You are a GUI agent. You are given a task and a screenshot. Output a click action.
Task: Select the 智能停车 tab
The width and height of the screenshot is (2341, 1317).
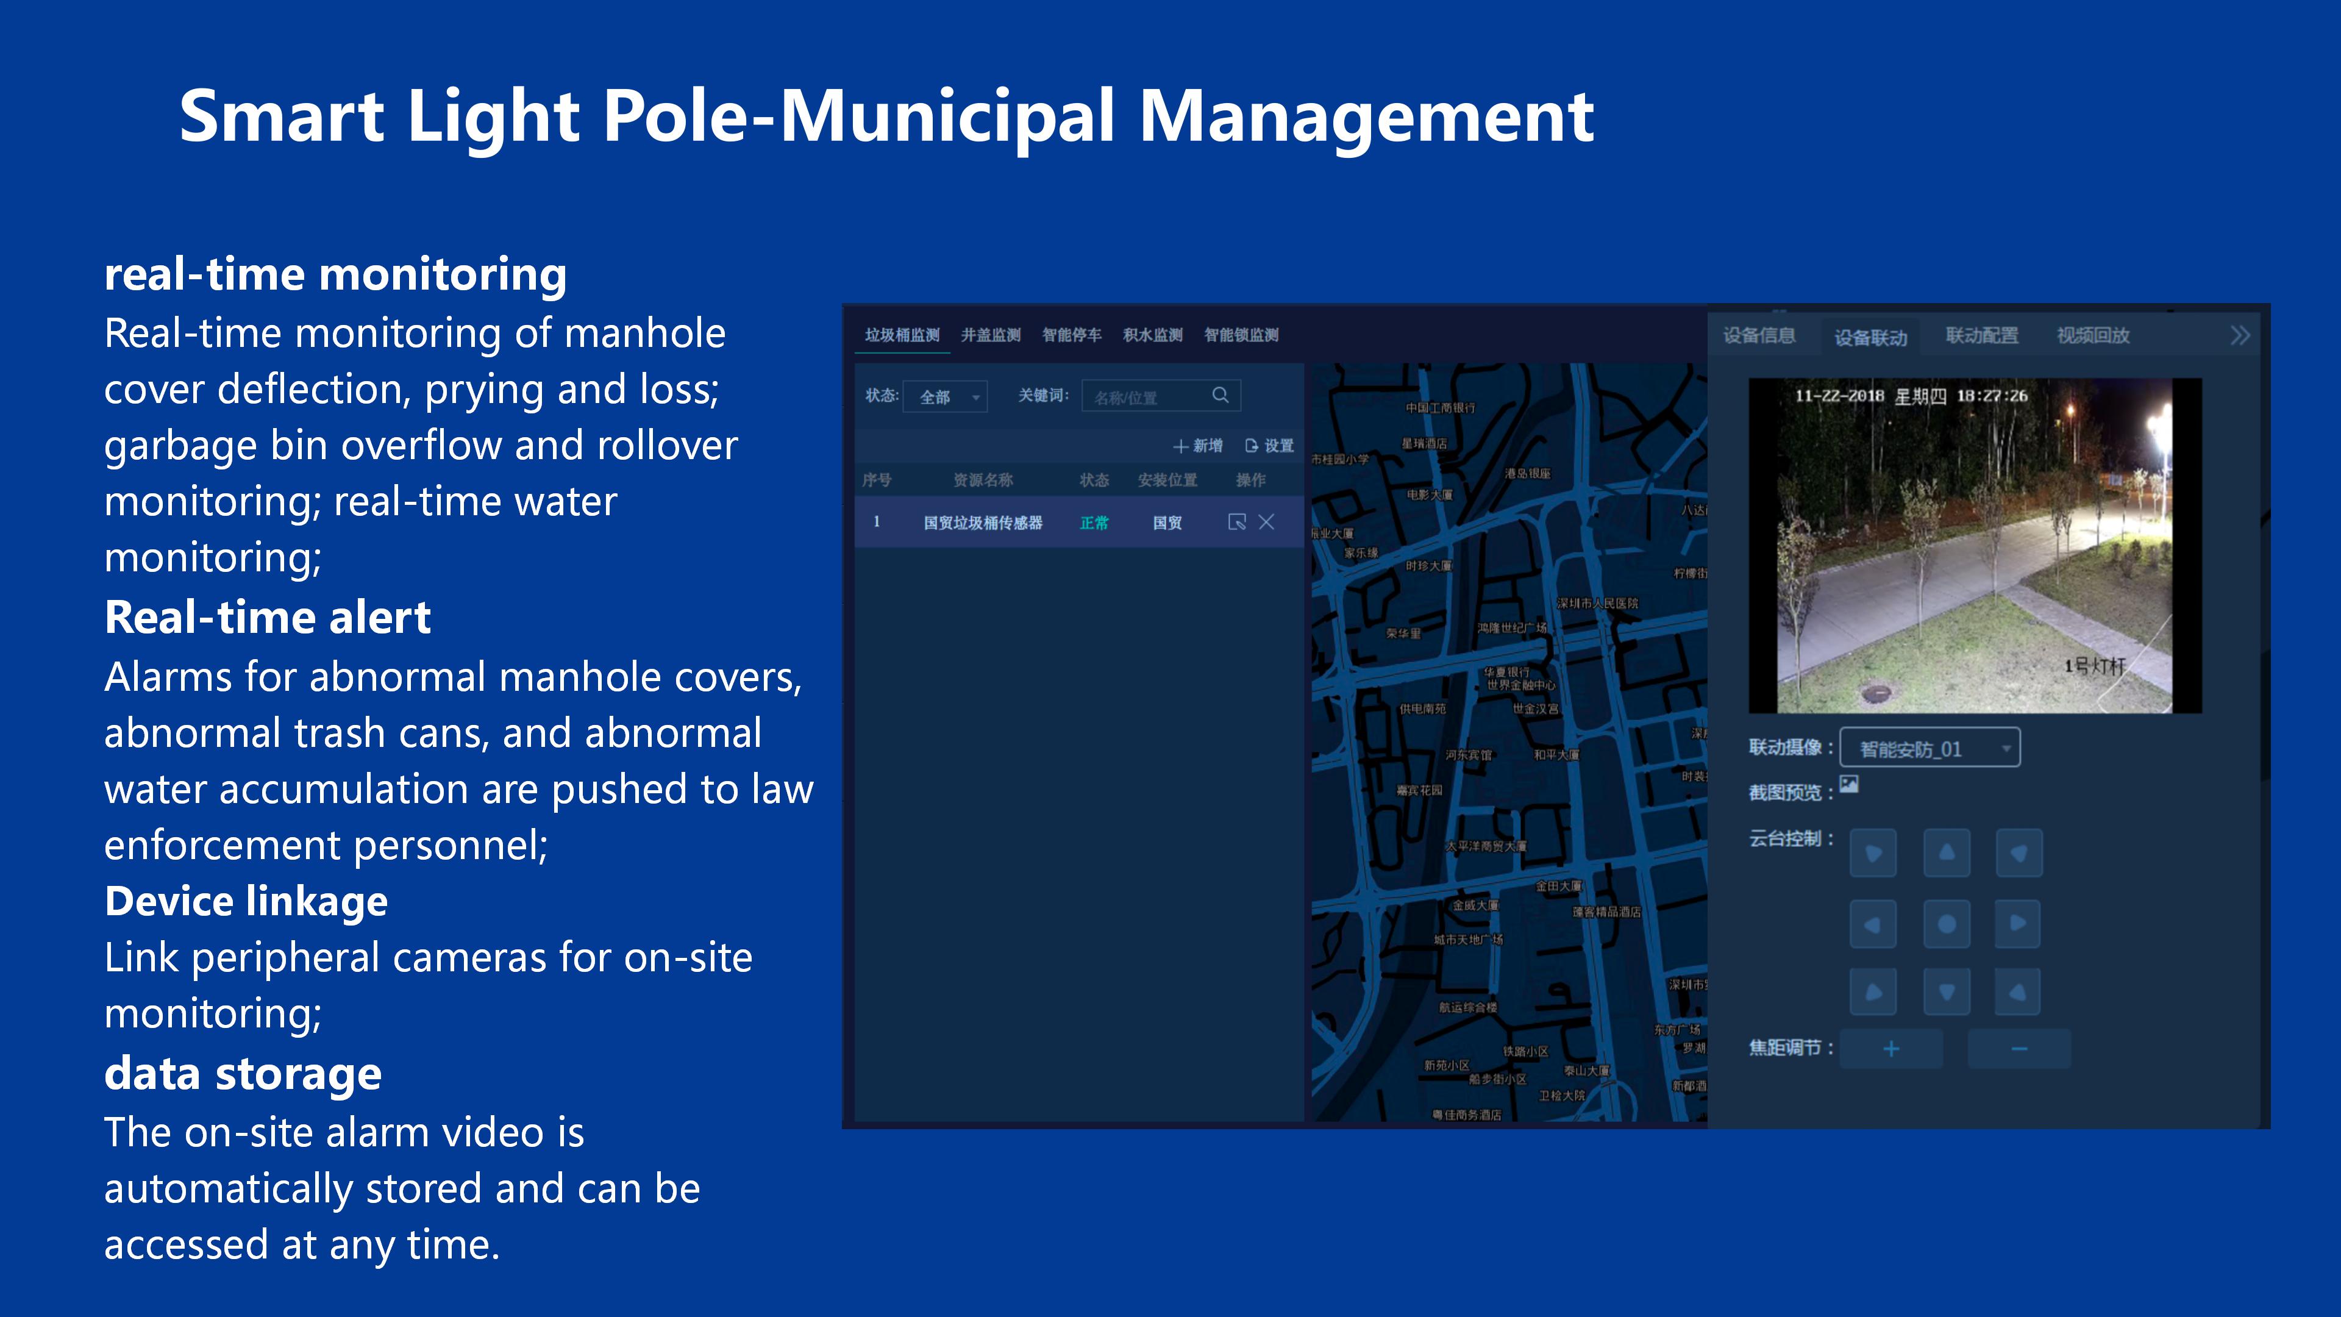click(1072, 335)
